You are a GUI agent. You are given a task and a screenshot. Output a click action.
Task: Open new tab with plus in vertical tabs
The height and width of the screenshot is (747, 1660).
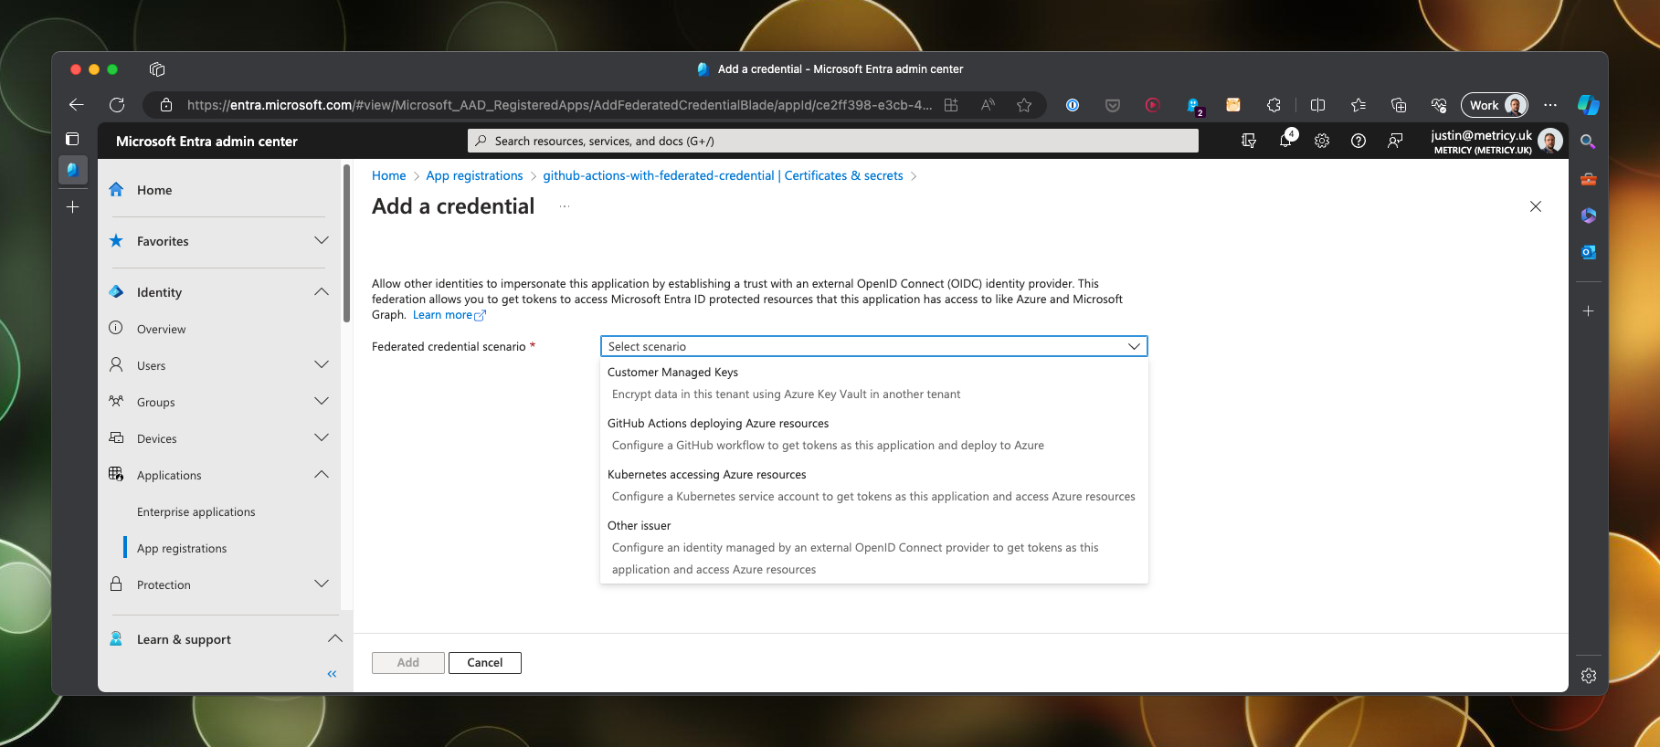click(73, 207)
